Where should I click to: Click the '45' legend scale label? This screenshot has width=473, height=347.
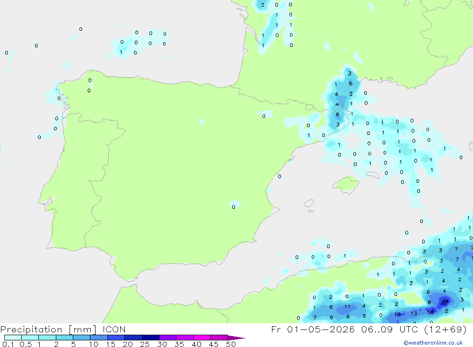pyautogui.click(x=214, y=344)
